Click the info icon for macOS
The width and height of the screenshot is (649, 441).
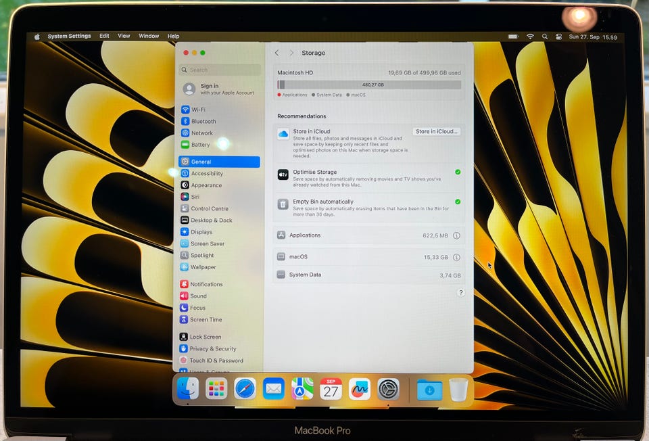coord(456,257)
